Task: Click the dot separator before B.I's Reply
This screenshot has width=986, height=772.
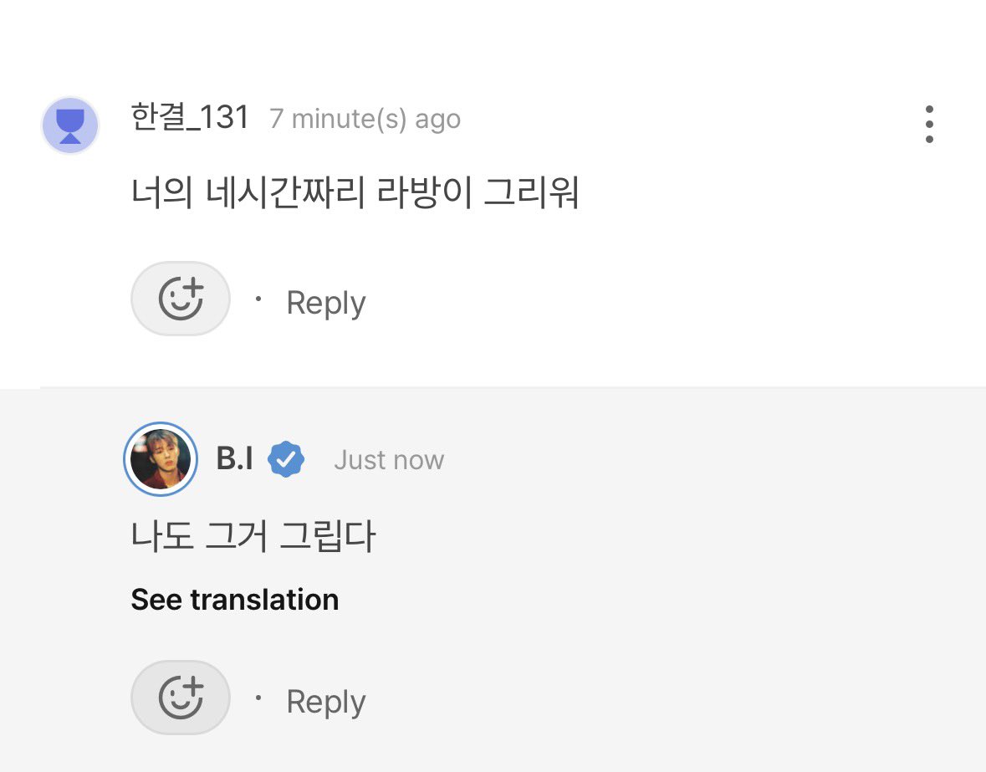Action: pyautogui.click(x=258, y=698)
